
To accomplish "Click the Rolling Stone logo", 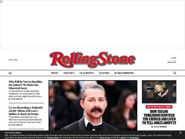I will (92, 60).
